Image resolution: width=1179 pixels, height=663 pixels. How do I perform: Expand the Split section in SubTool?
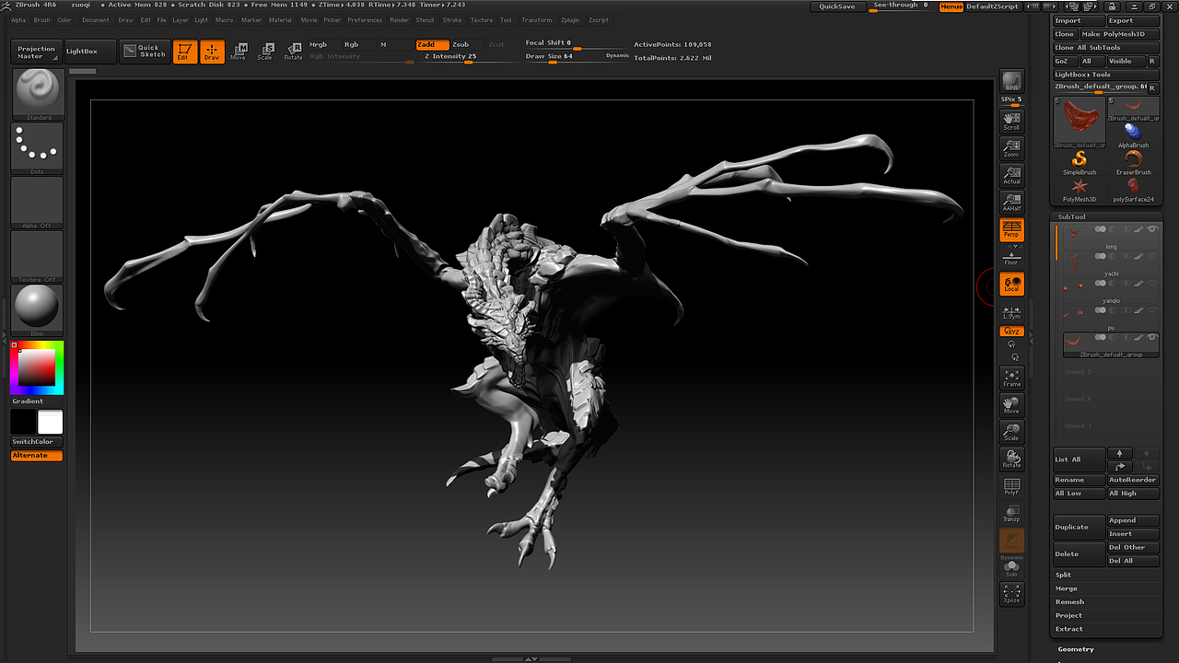pos(1064,575)
